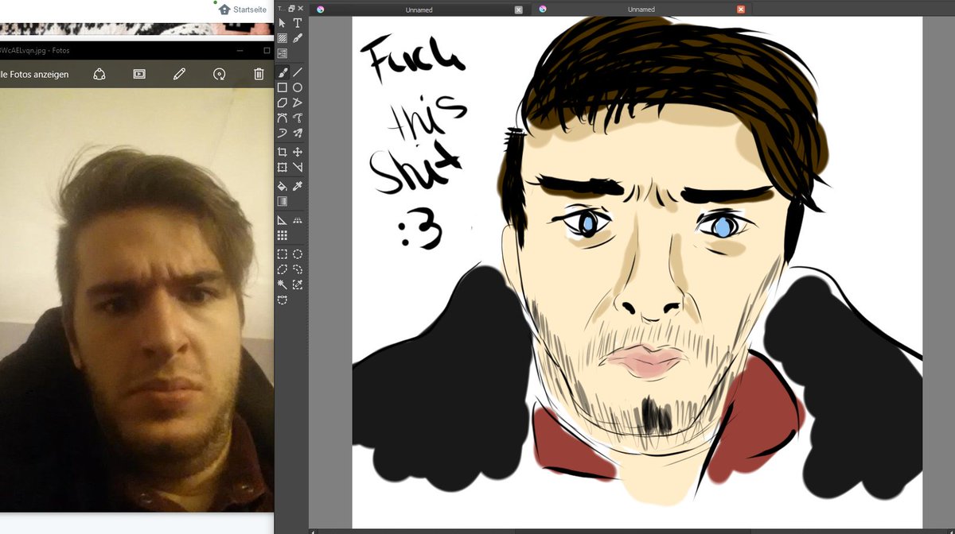This screenshot has height=534, width=955.
Task: Select the similar color selection tool
Action: pos(298,284)
